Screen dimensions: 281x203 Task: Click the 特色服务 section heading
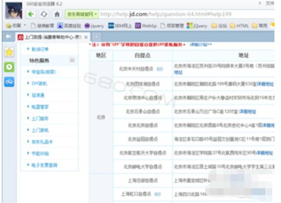(x=39, y=61)
